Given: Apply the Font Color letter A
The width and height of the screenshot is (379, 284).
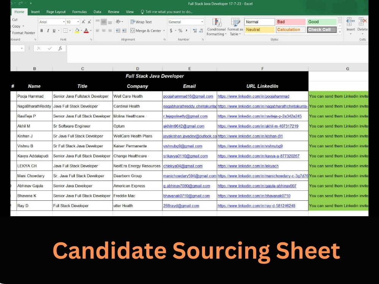Looking at the screenshot, I should 86,31.
